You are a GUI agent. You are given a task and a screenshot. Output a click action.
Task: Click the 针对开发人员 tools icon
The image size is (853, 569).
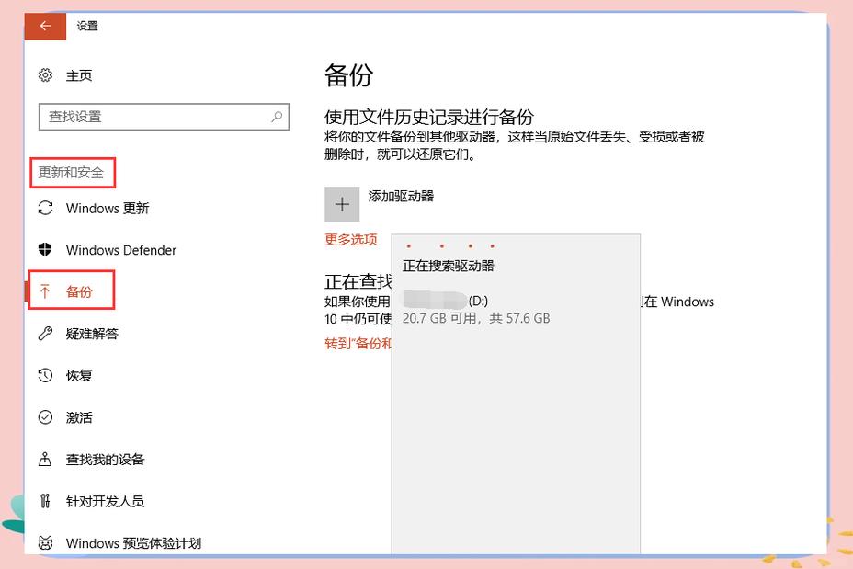45,500
